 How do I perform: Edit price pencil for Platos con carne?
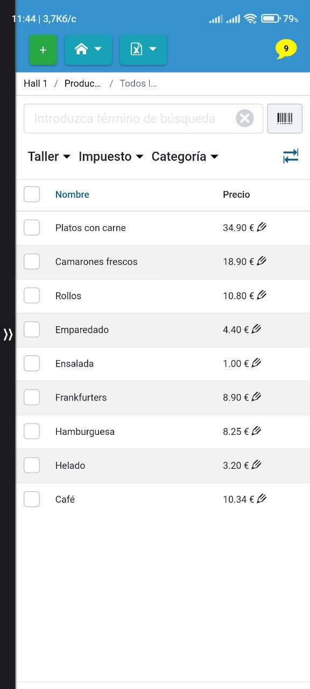point(262,227)
